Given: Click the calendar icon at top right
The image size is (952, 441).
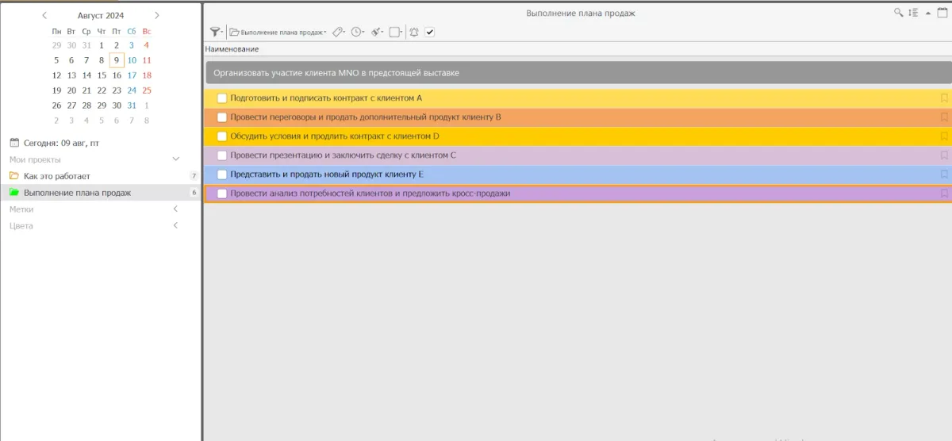Looking at the screenshot, I should pos(942,13).
